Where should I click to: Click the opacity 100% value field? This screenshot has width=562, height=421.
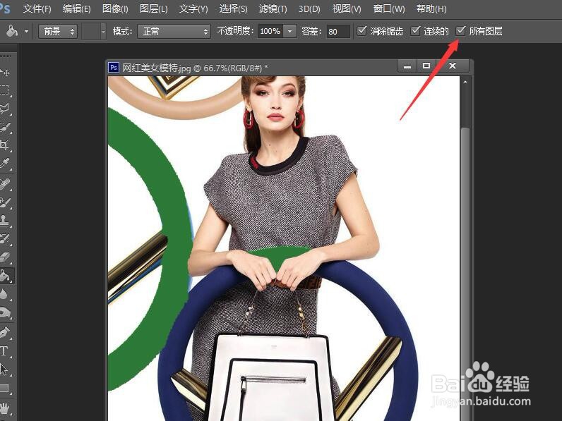click(270, 32)
